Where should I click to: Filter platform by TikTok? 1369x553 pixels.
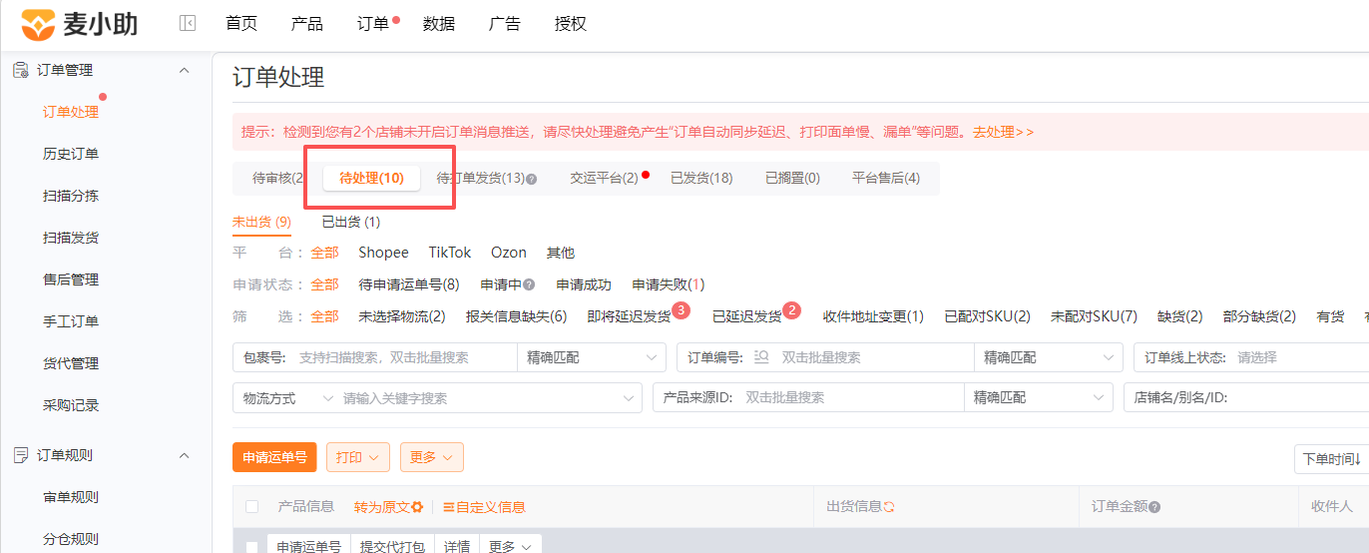click(450, 253)
